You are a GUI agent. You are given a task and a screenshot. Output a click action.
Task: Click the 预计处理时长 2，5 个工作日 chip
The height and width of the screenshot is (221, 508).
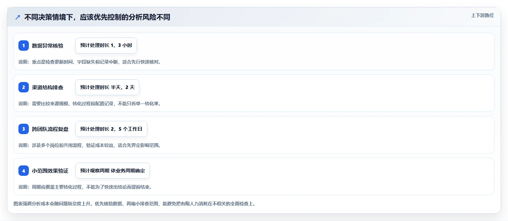point(111,129)
